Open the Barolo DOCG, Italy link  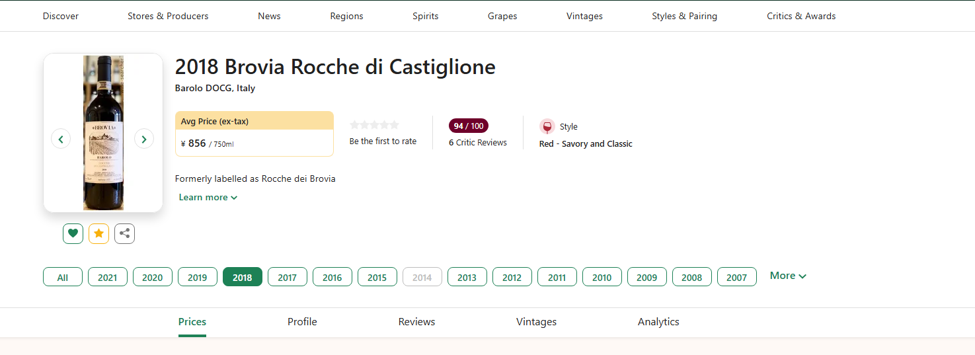click(215, 88)
